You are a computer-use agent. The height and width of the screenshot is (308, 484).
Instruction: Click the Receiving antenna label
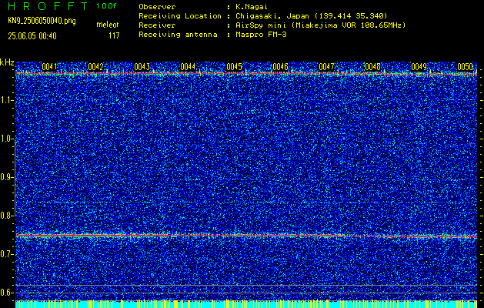(x=178, y=35)
